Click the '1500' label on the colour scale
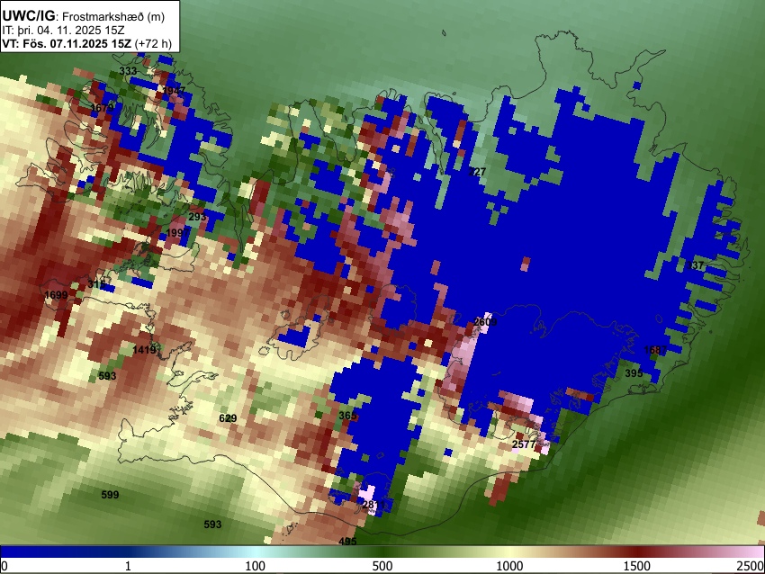The height and width of the screenshot is (574, 765). point(637,566)
